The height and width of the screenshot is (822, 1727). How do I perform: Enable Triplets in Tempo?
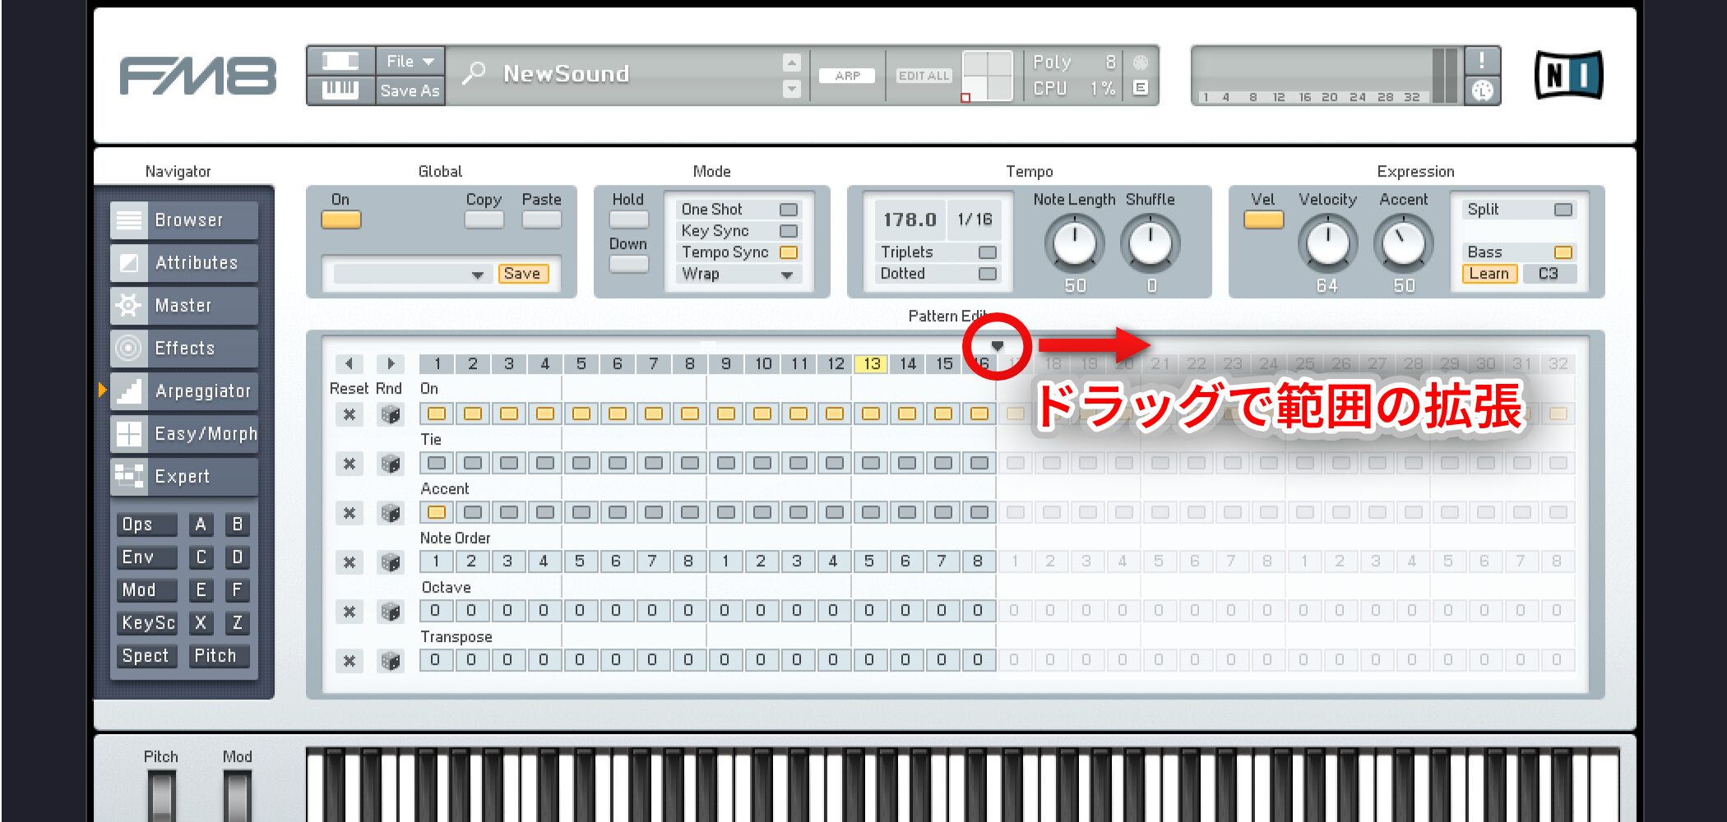[x=988, y=252]
